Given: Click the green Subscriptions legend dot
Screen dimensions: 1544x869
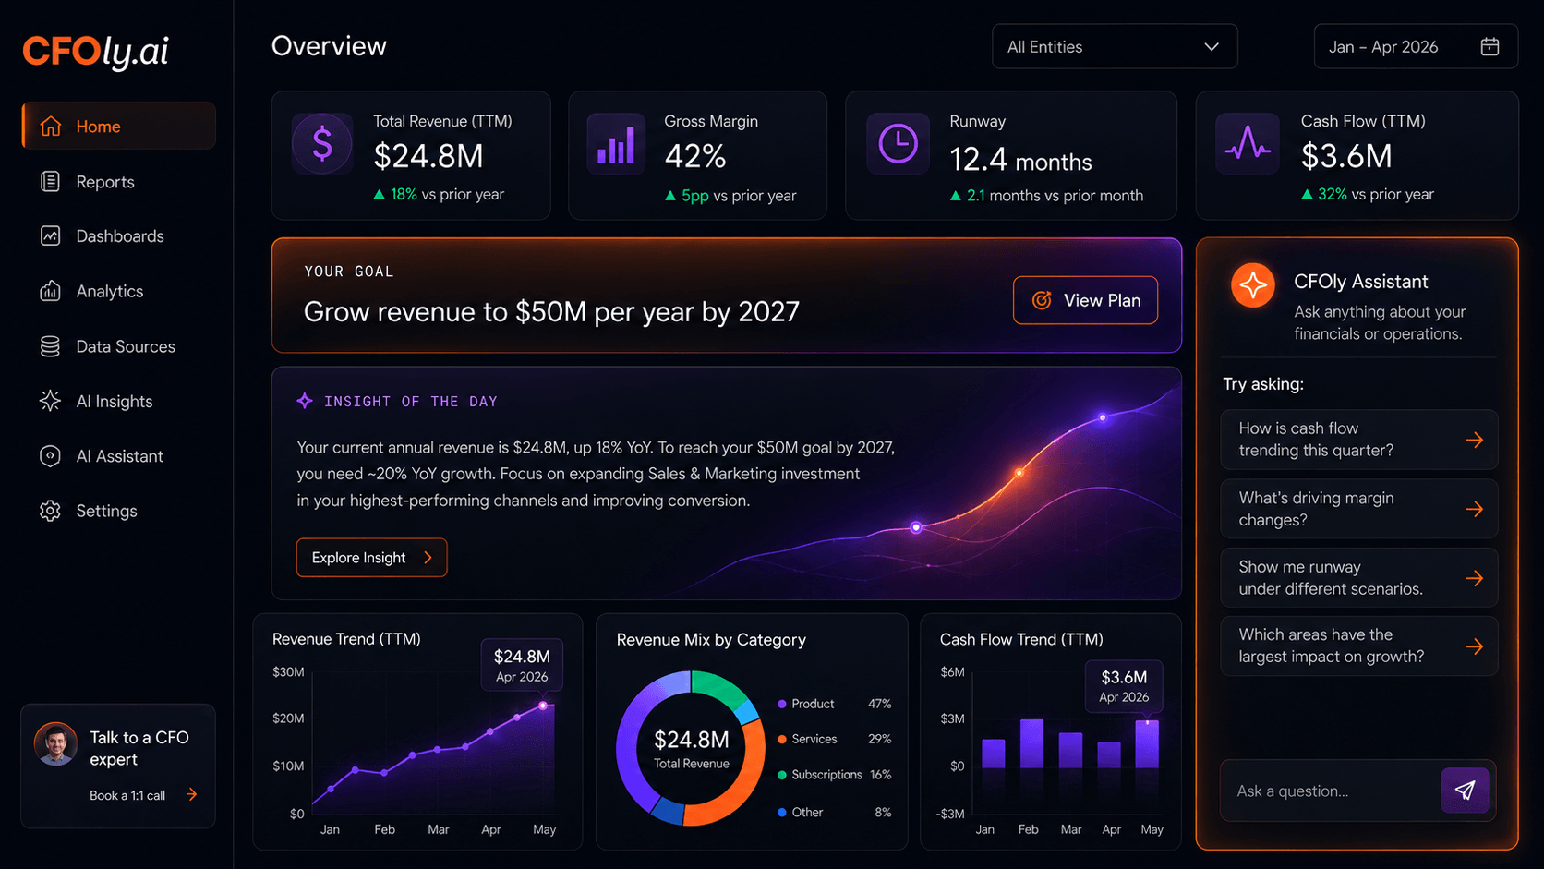Looking at the screenshot, I should point(782,775).
